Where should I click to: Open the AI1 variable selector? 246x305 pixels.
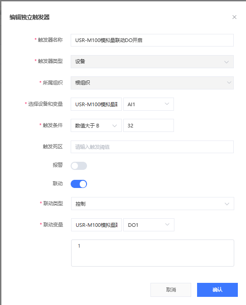149,104
